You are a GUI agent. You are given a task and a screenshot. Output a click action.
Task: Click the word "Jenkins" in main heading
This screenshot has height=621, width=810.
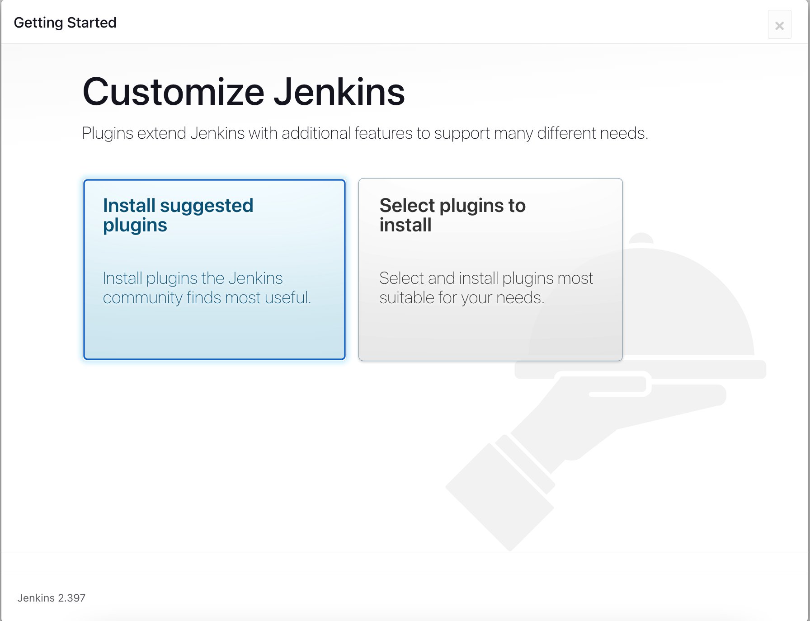tap(339, 92)
